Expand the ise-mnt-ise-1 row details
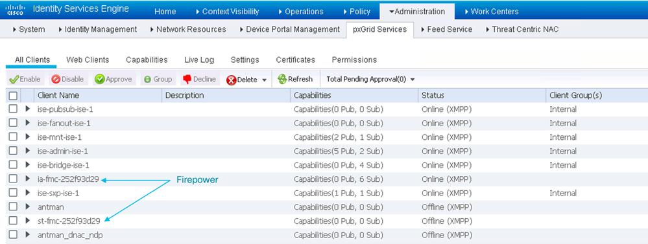 [x=28, y=137]
